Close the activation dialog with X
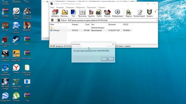Screen dimensions: 186x104 [x=113, y=44]
